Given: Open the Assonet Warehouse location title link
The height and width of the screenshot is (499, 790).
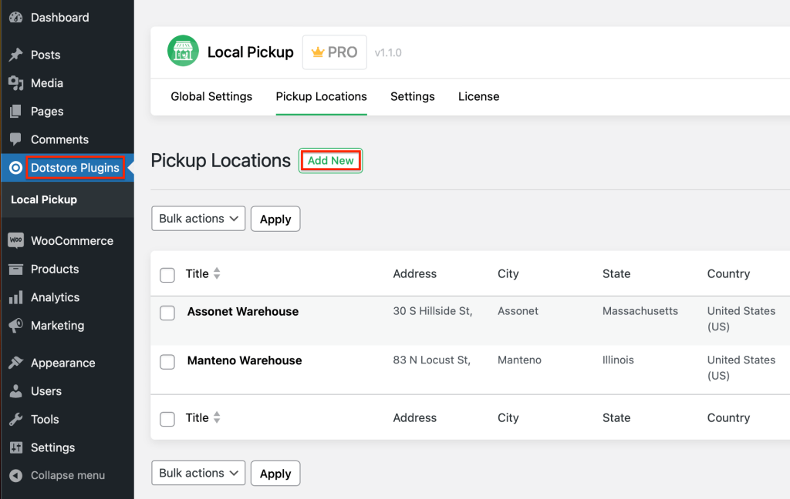Looking at the screenshot, I should tap(242, 312).
